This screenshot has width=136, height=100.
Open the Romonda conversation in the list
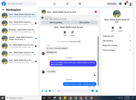point(19,31)
